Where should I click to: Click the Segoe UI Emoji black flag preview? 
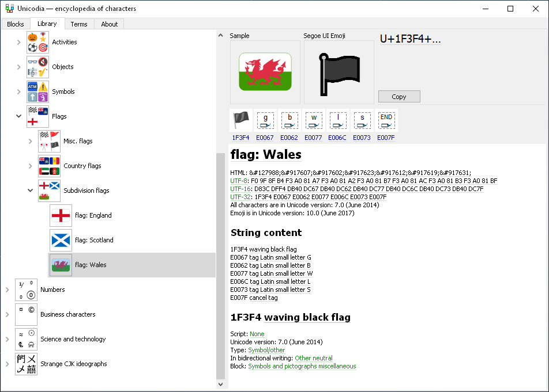[339, 72]
